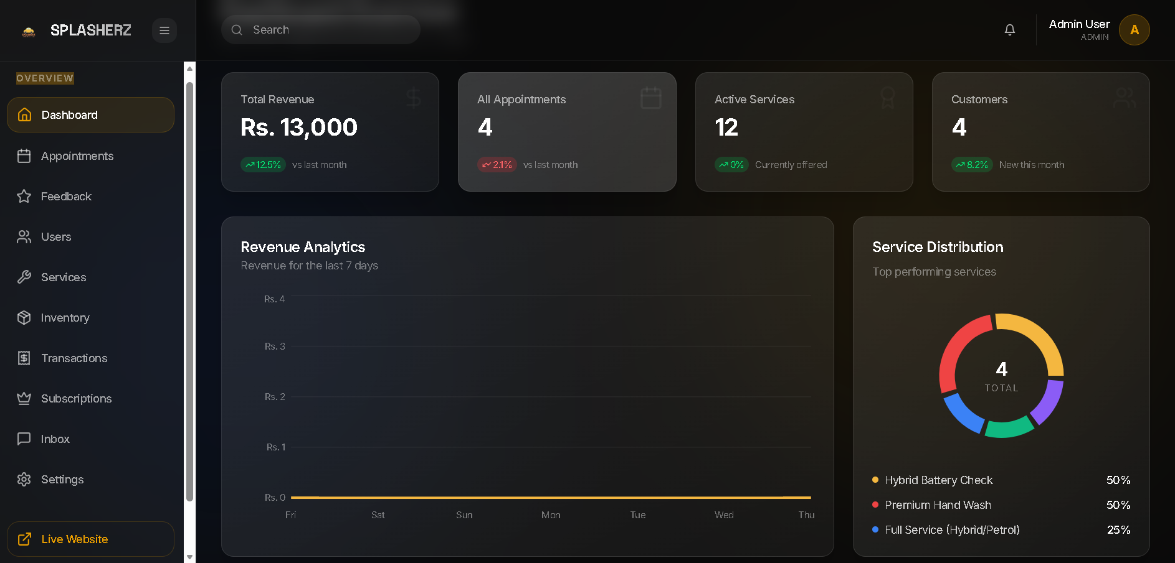Click the Feedback star icon
Viewport: 1175px width, 563px height.
24,197
